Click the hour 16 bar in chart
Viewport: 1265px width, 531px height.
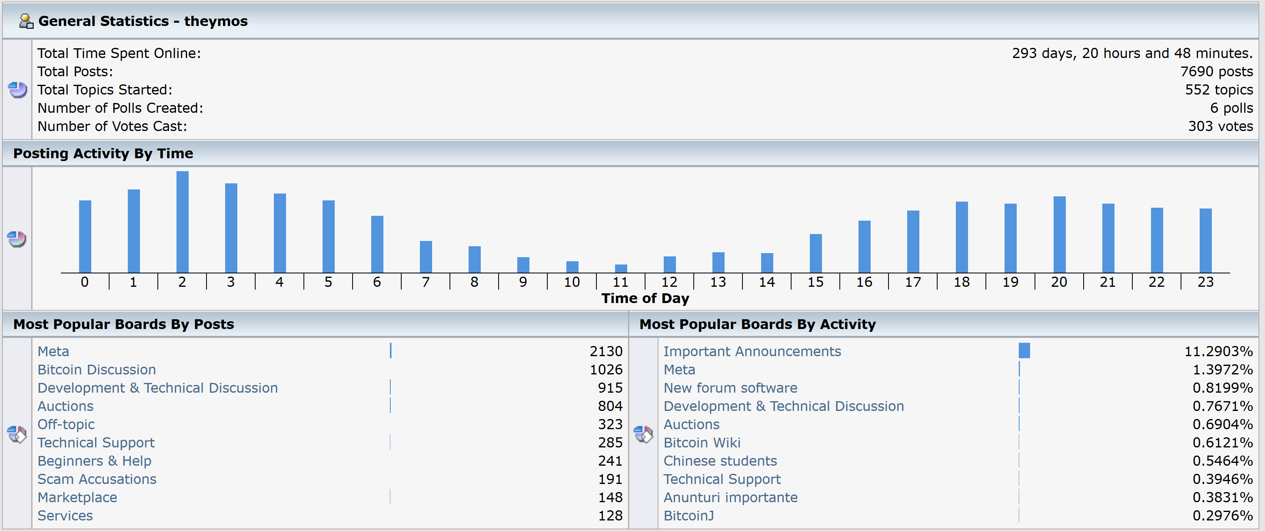[864, 247]
